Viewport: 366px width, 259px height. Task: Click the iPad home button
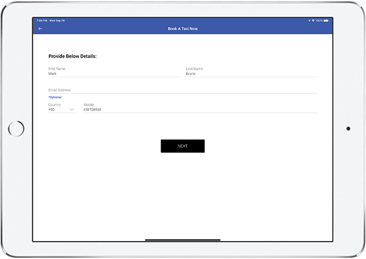pyautogui.click(x=16, y=128)
